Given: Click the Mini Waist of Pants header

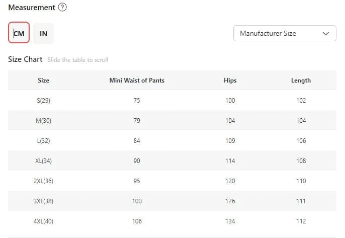Looking at the screenshot, I should (x=137, y=80).
